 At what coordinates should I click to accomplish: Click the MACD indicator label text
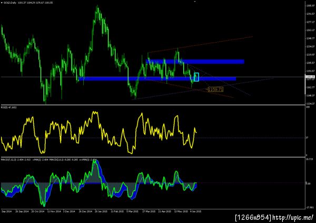tap(49, 159)
